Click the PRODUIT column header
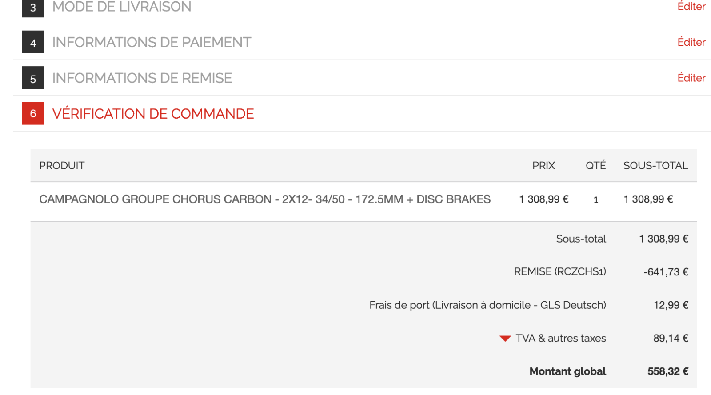The width and height of the screenshot is (711, 395). [62, 166]
